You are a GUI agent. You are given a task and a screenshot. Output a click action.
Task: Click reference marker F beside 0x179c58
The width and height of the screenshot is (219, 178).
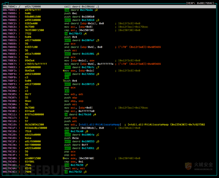[x=87, y=165]
